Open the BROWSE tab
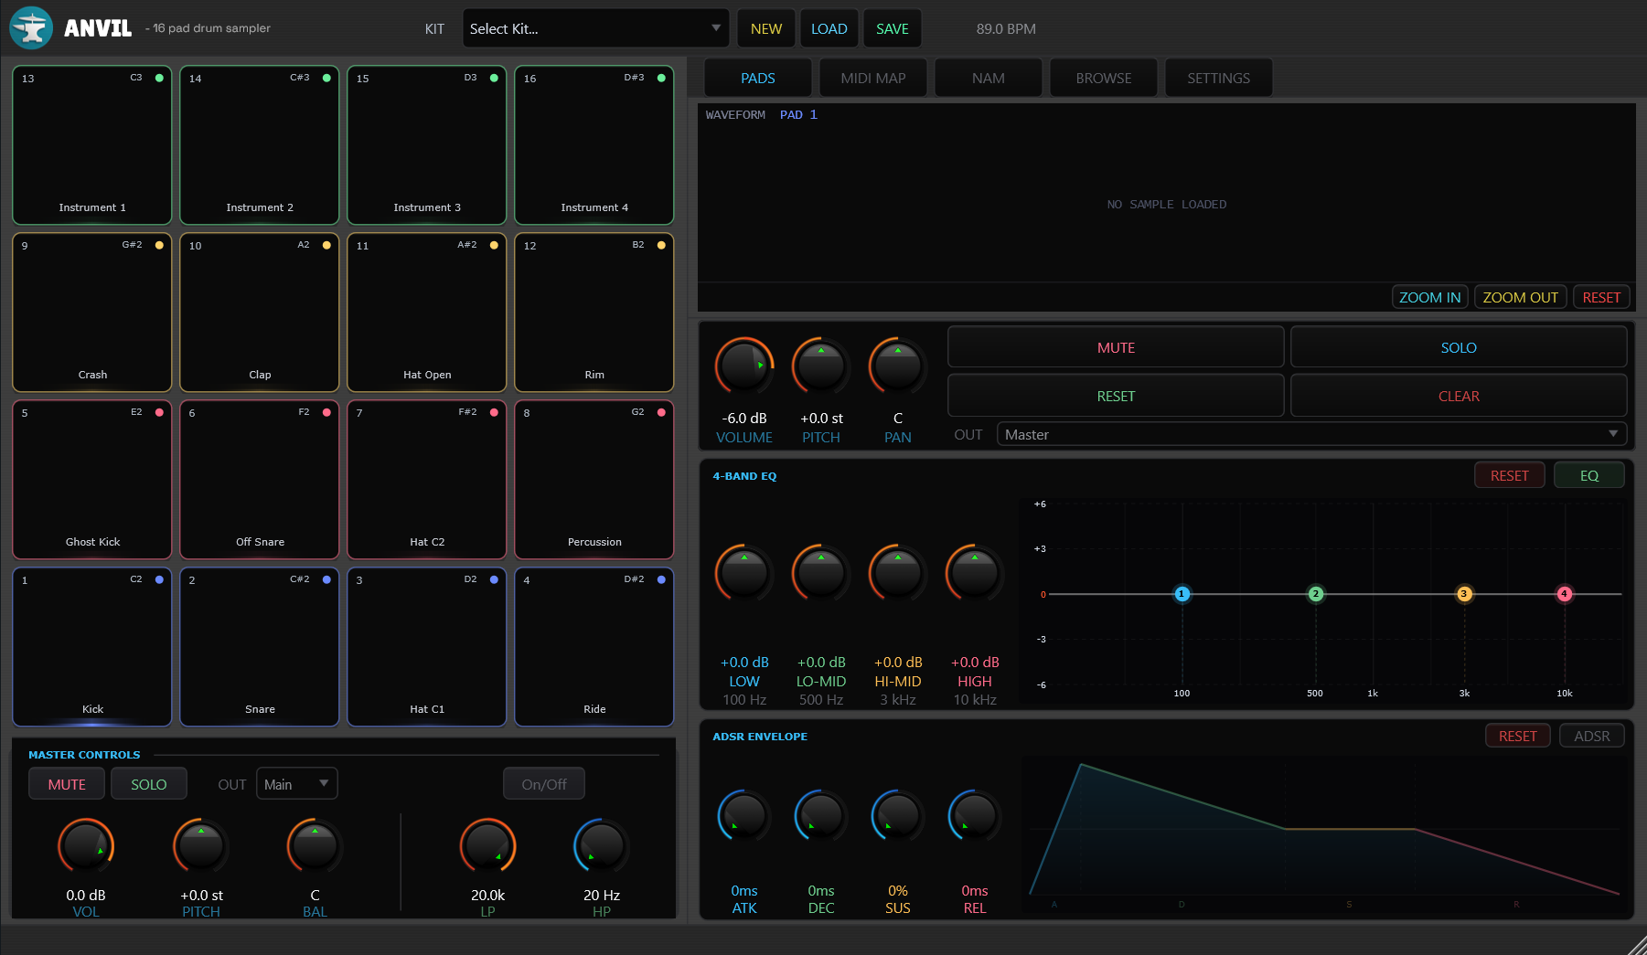This screenshot has width=1647, height=955. (x=1104, y=78)
